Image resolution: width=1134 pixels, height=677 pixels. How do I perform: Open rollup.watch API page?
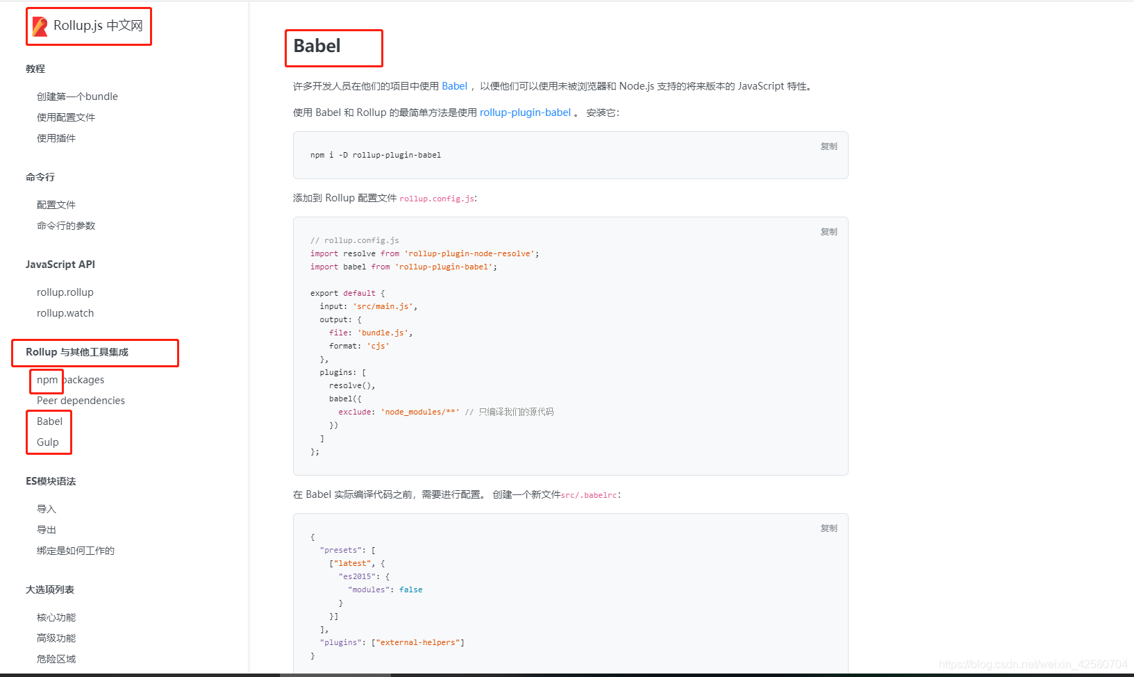(65, 313)
